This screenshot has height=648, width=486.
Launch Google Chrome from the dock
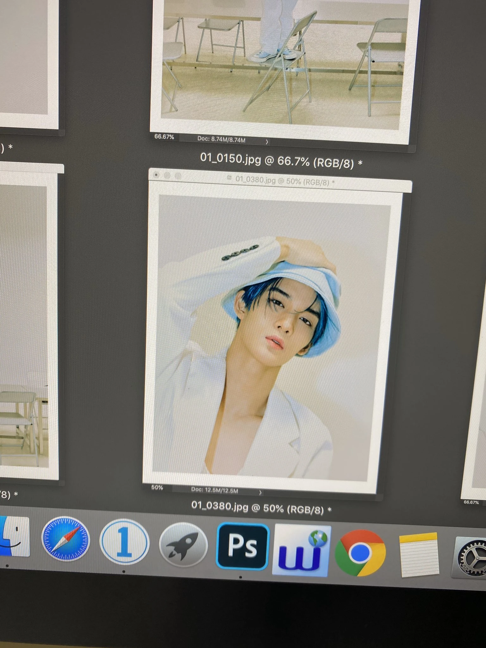[x=360, y=553]
